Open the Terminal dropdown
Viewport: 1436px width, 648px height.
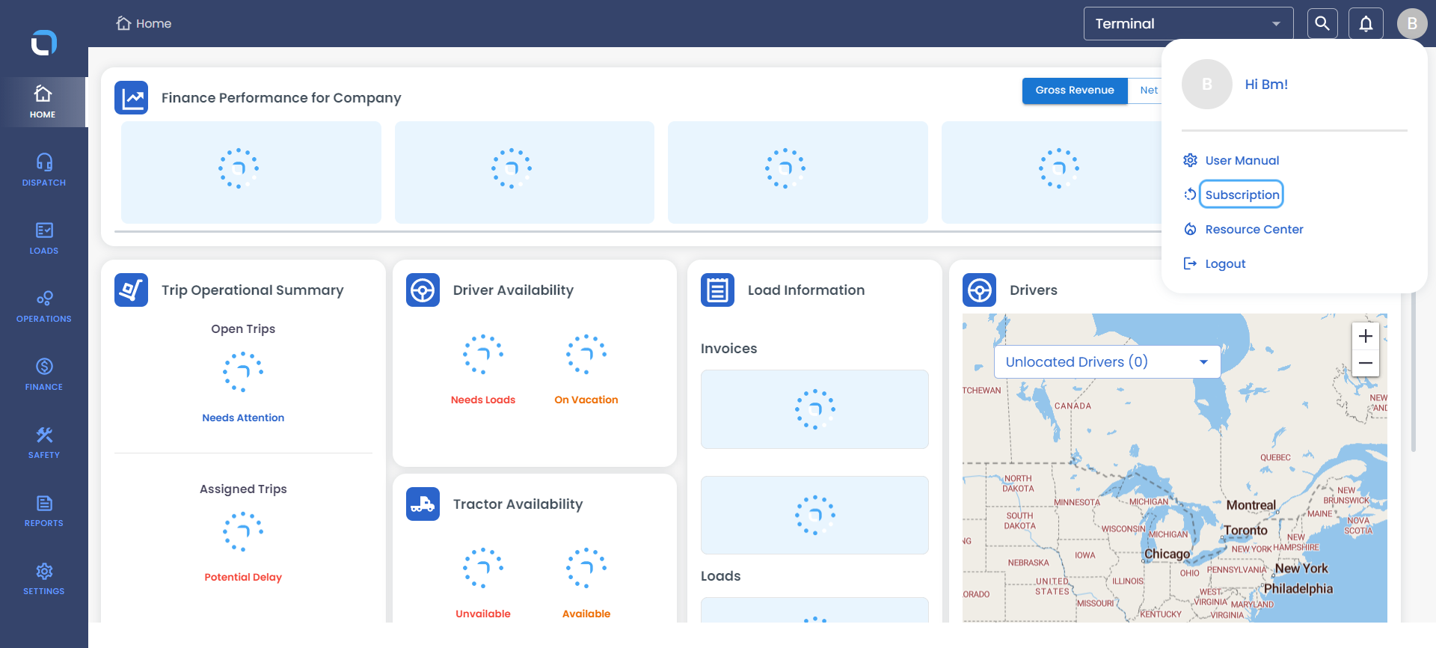click(1188, 23)
